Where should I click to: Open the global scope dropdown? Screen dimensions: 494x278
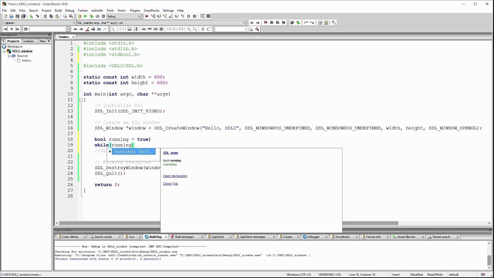(x=39, y=23)
